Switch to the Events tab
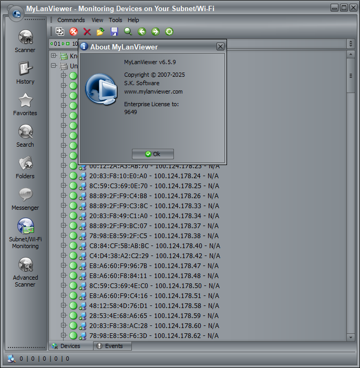Image resolution: width=360 pixels, height=368 pixels. pos(112,346)
